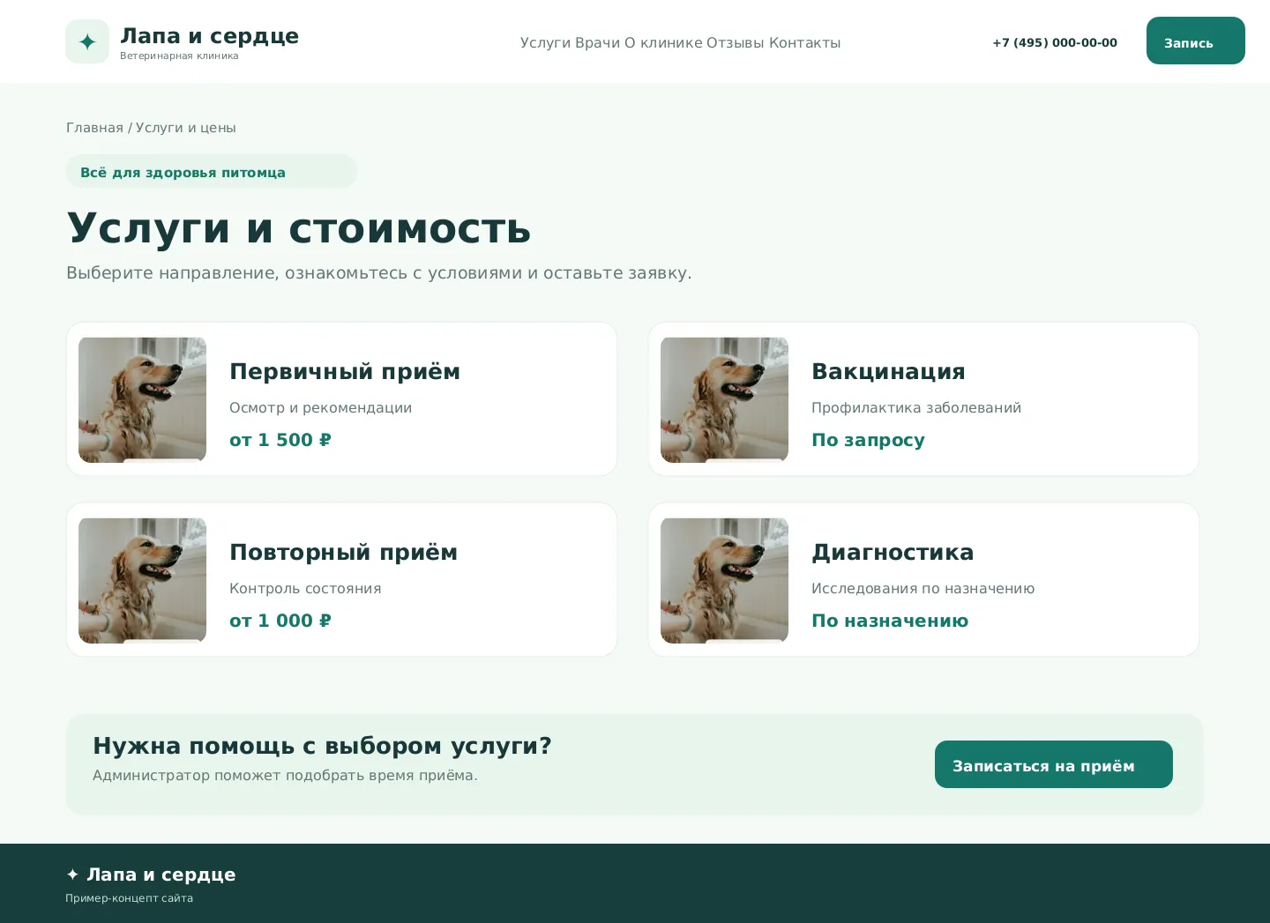Click the По запросу price label
Screen dimensions: 1270x923
(x=868, y=440)
